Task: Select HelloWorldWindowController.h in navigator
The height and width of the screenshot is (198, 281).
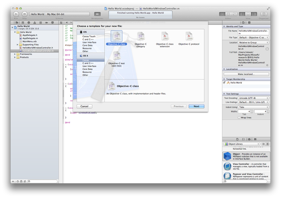Action: (x=38, y=48)
